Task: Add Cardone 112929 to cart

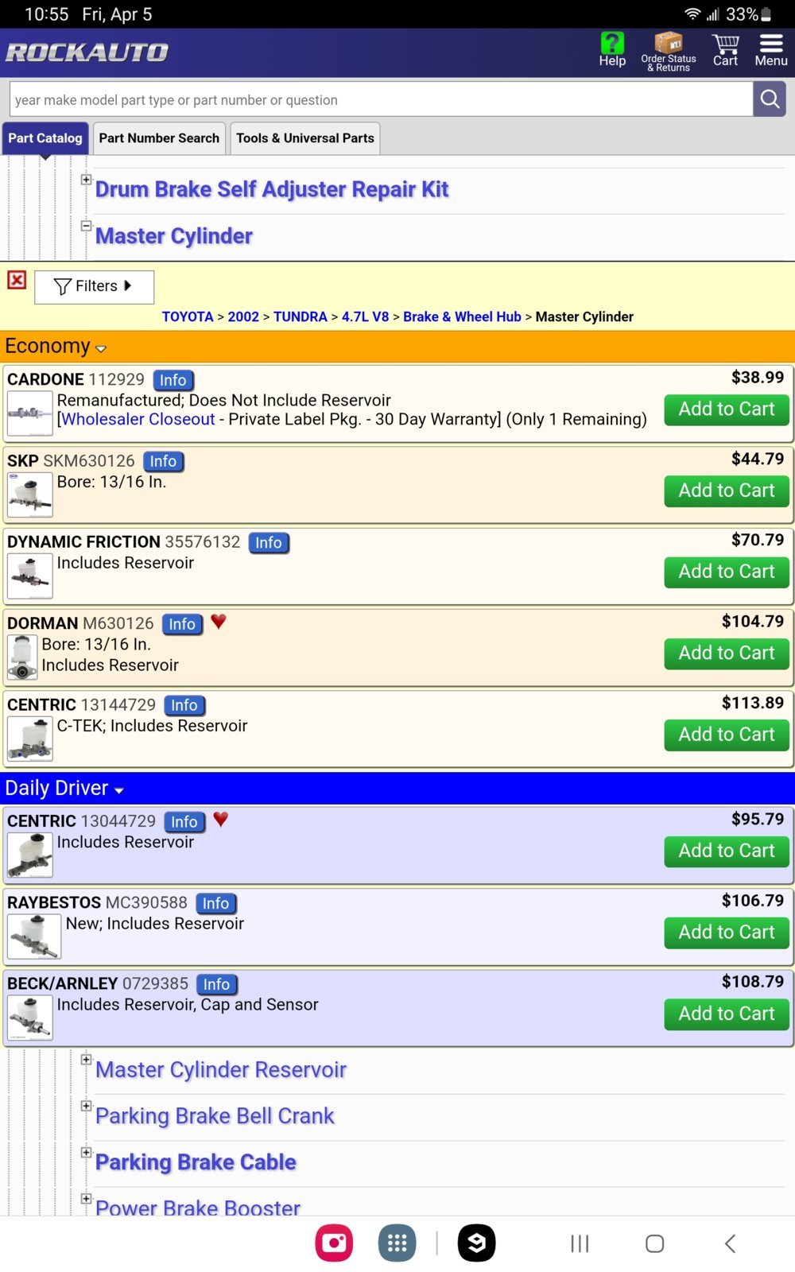Action: (x=727, y=409)
